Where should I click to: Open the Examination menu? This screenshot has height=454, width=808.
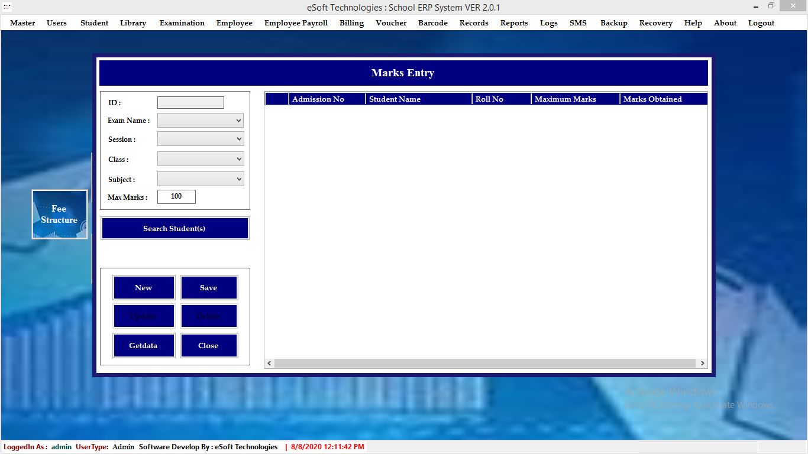pos(182,23)
